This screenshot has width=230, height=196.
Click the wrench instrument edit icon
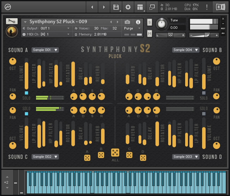(x=12, y=21)
